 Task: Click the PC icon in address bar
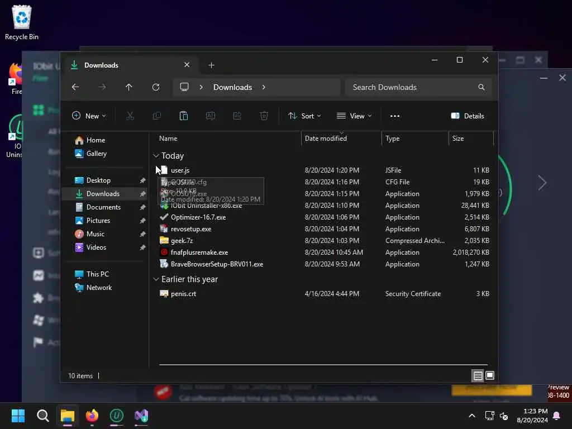click(184, 87)
